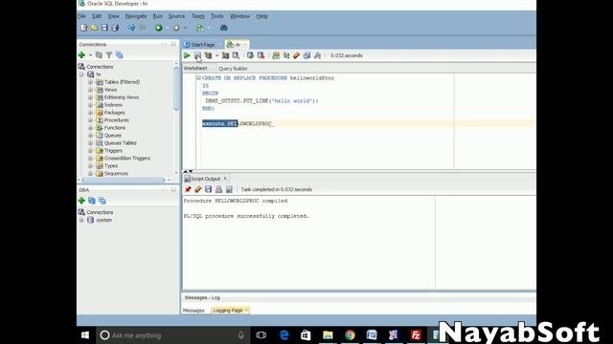Open the File menu
This screenshot has width=613, height=344.
point(81,16)
